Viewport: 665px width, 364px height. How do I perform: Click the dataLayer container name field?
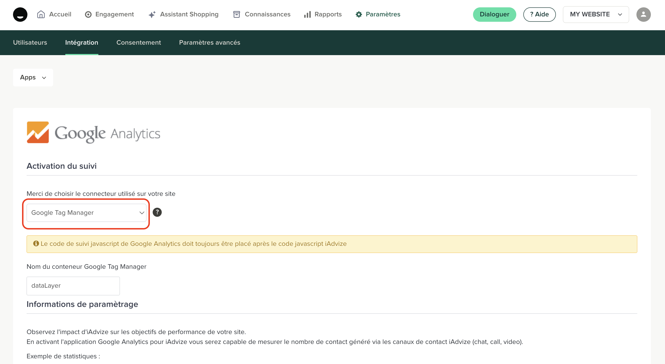coord(73,286)
